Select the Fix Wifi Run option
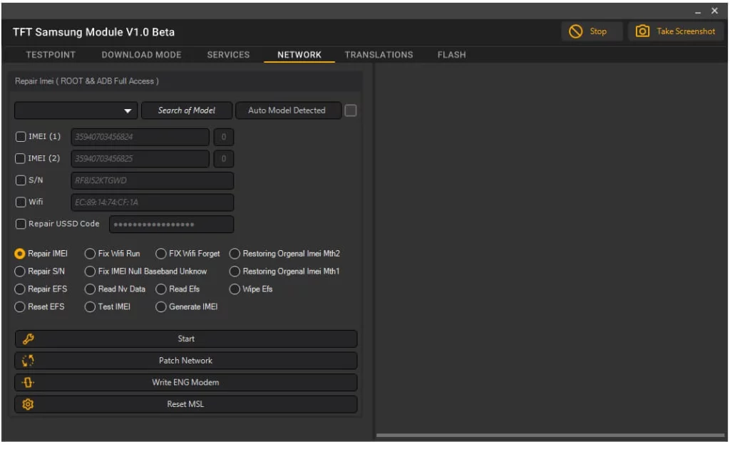Image resolution: width=730 pixels, height=469 pixels. (90, 254)
